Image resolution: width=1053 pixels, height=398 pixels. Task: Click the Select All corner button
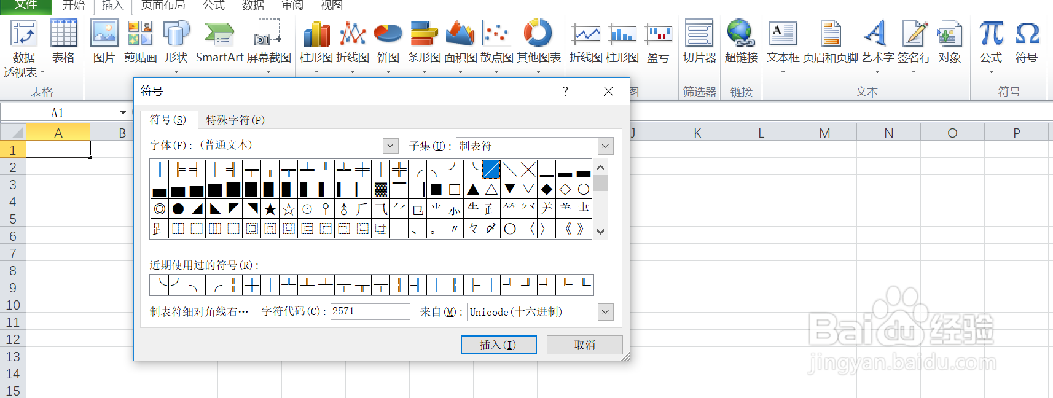(x=13, y=132)
